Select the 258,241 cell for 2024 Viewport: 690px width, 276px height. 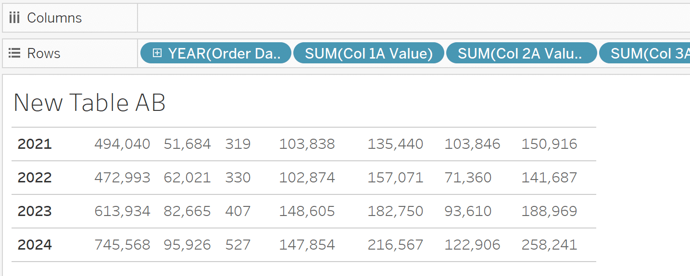click(549, 245)
